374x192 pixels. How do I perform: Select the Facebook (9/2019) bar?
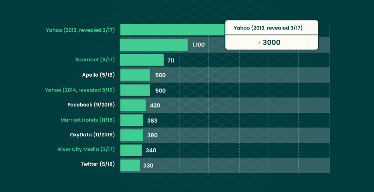click(133, 105)
